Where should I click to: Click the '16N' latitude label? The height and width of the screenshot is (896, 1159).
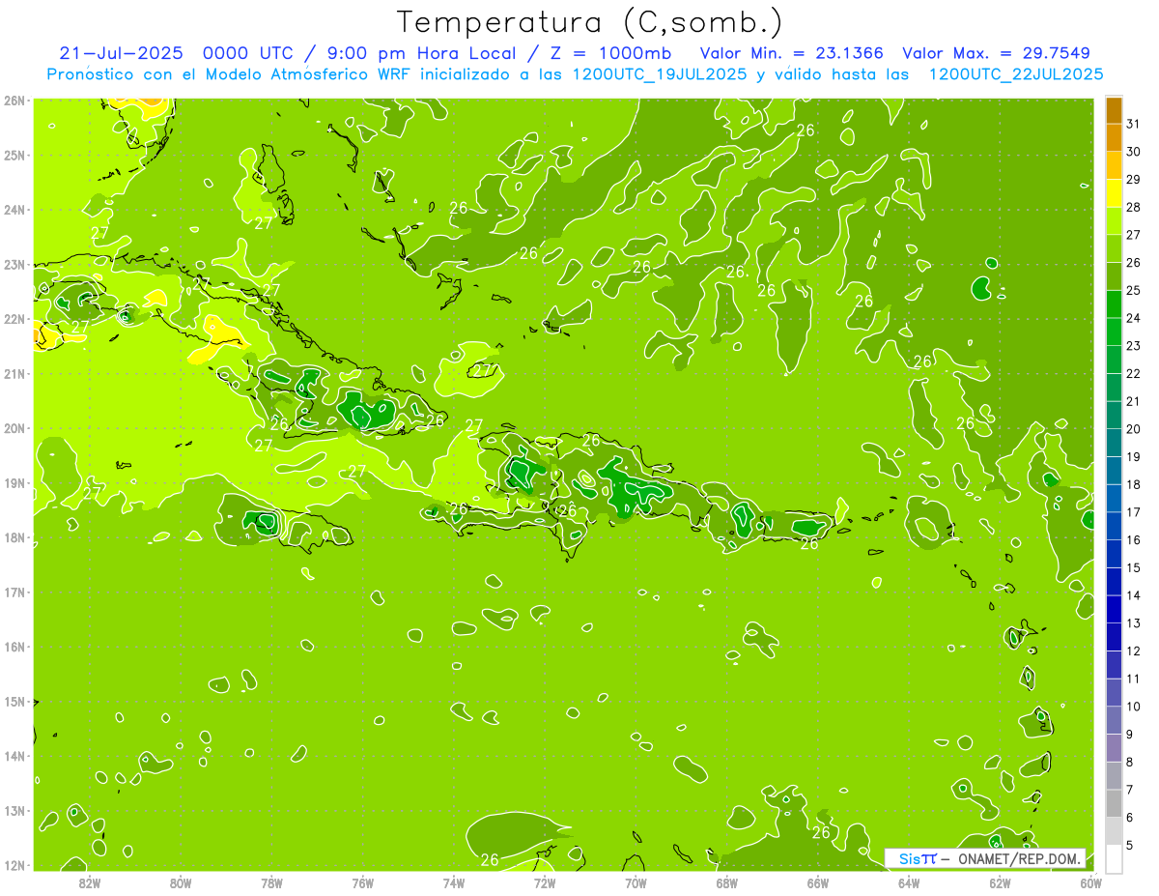(x=14, y=647)
